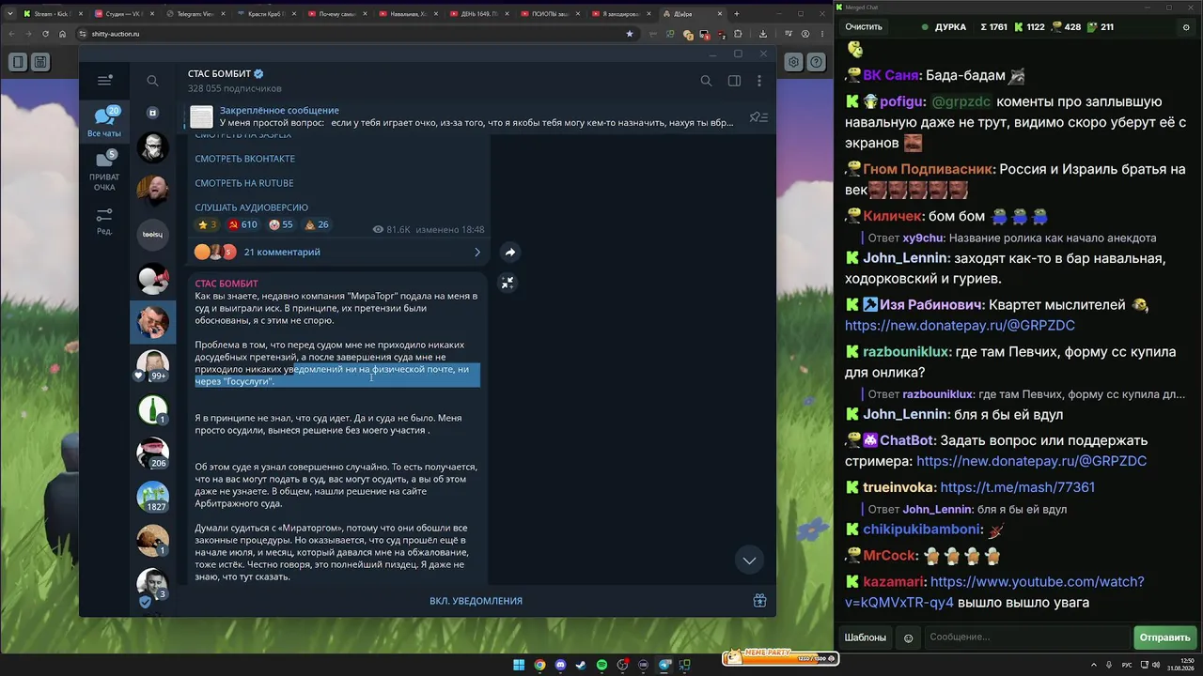
Task: Reload the browser page
Action: pyautogui.click(x=46, y=34)
